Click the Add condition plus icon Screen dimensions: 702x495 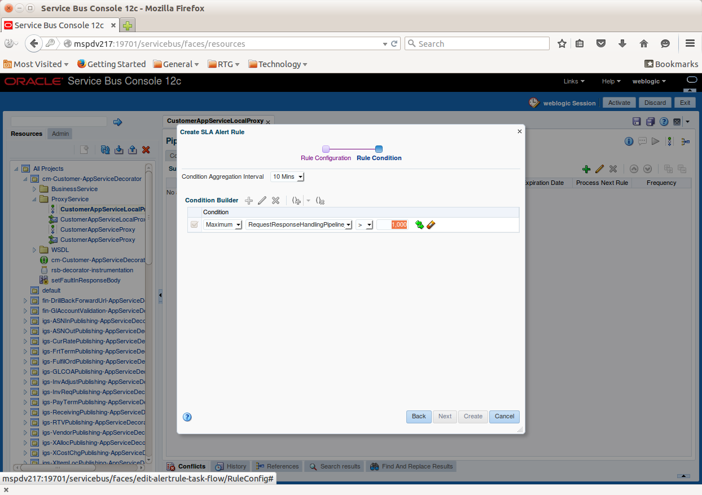point(249,200)
